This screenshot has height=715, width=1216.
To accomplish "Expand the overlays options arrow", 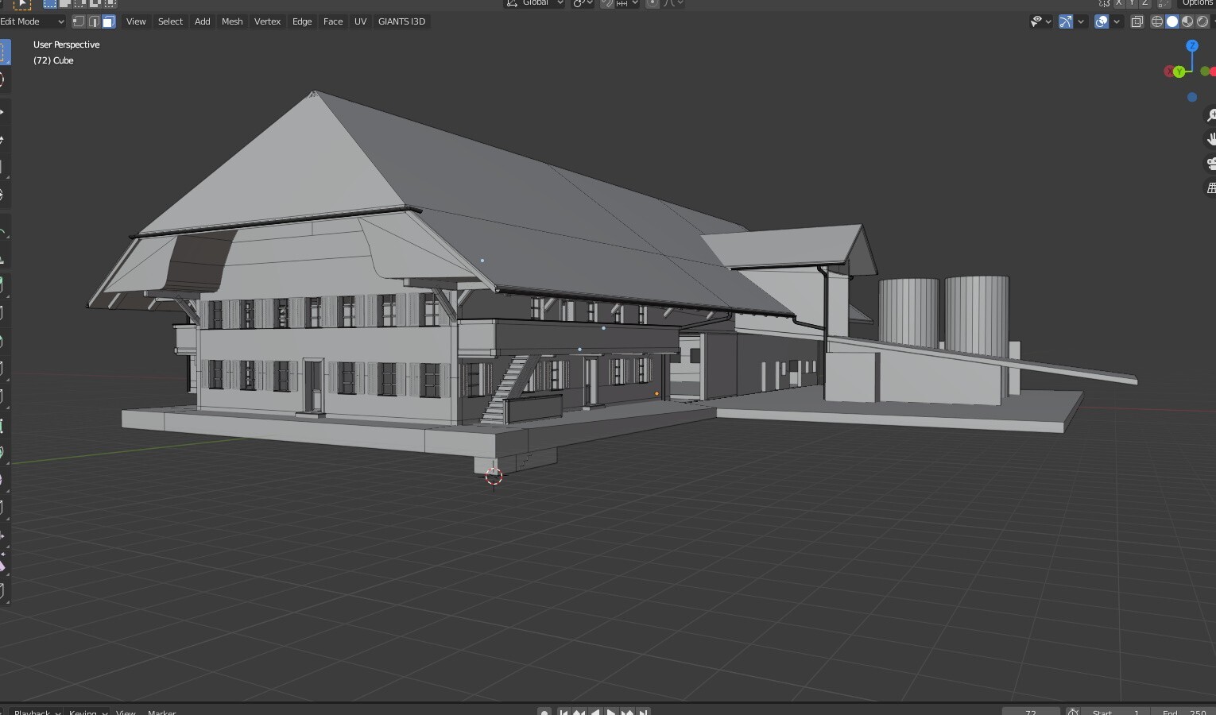I will point(1117,21).
